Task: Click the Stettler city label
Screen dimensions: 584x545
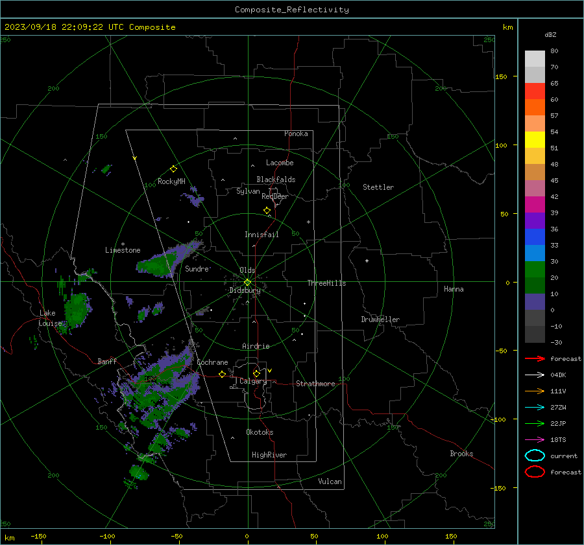Action: click(378, 187)
